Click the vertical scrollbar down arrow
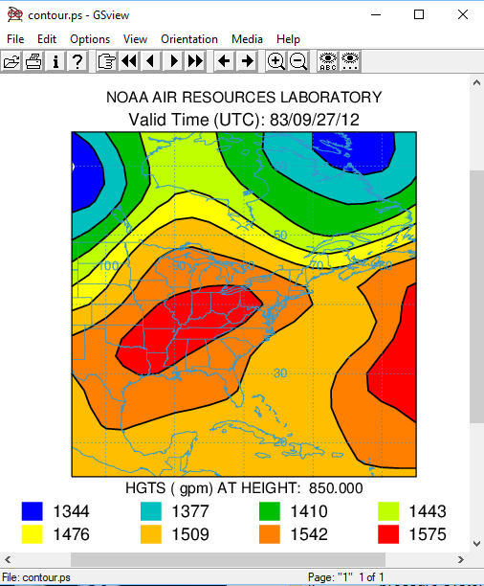 476,544
